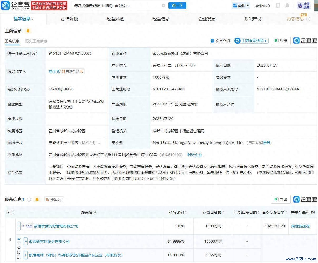The image size is (318, 263).
Task: Click 企查查 logo beside shareholder export
Action: pyautogui.click(x=305, y=199)
